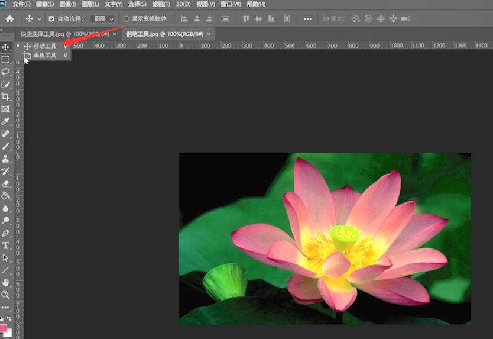Open the 帮助(H) menu
The height and width of the screenshot is (339, 493).
pyautogui.click(x=256, y=4)
